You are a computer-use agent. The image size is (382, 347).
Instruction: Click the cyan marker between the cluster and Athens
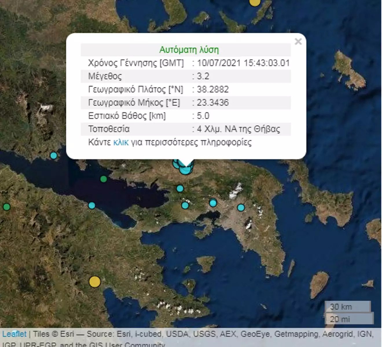point(213,203)
